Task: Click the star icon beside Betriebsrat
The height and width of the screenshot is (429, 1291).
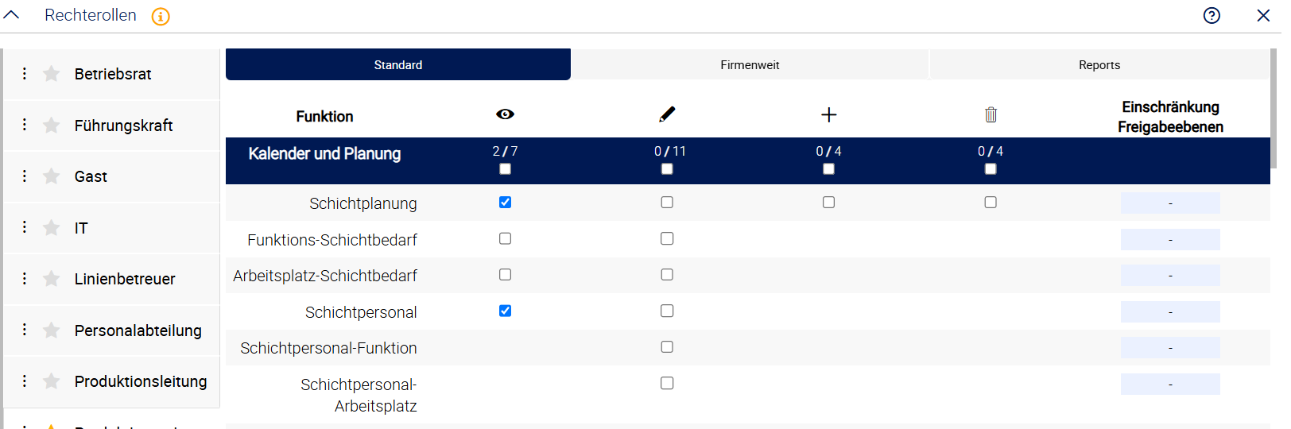Action: (52, 74)
